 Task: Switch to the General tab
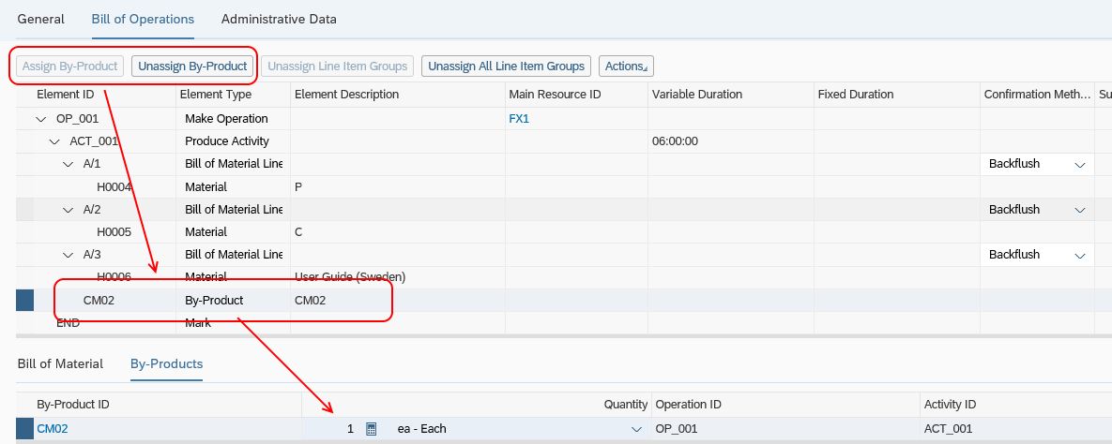click(x=40, y=19)
